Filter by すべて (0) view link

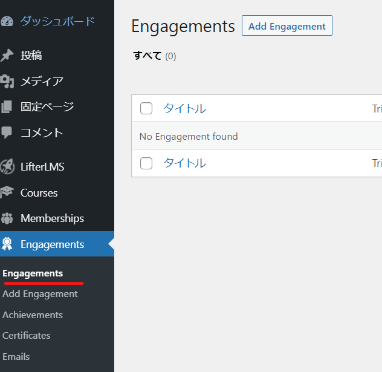[155, 56]
